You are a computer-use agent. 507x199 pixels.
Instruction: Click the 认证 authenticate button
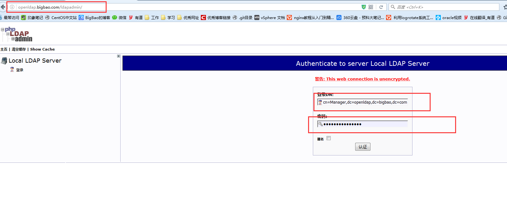pos(363,147)
